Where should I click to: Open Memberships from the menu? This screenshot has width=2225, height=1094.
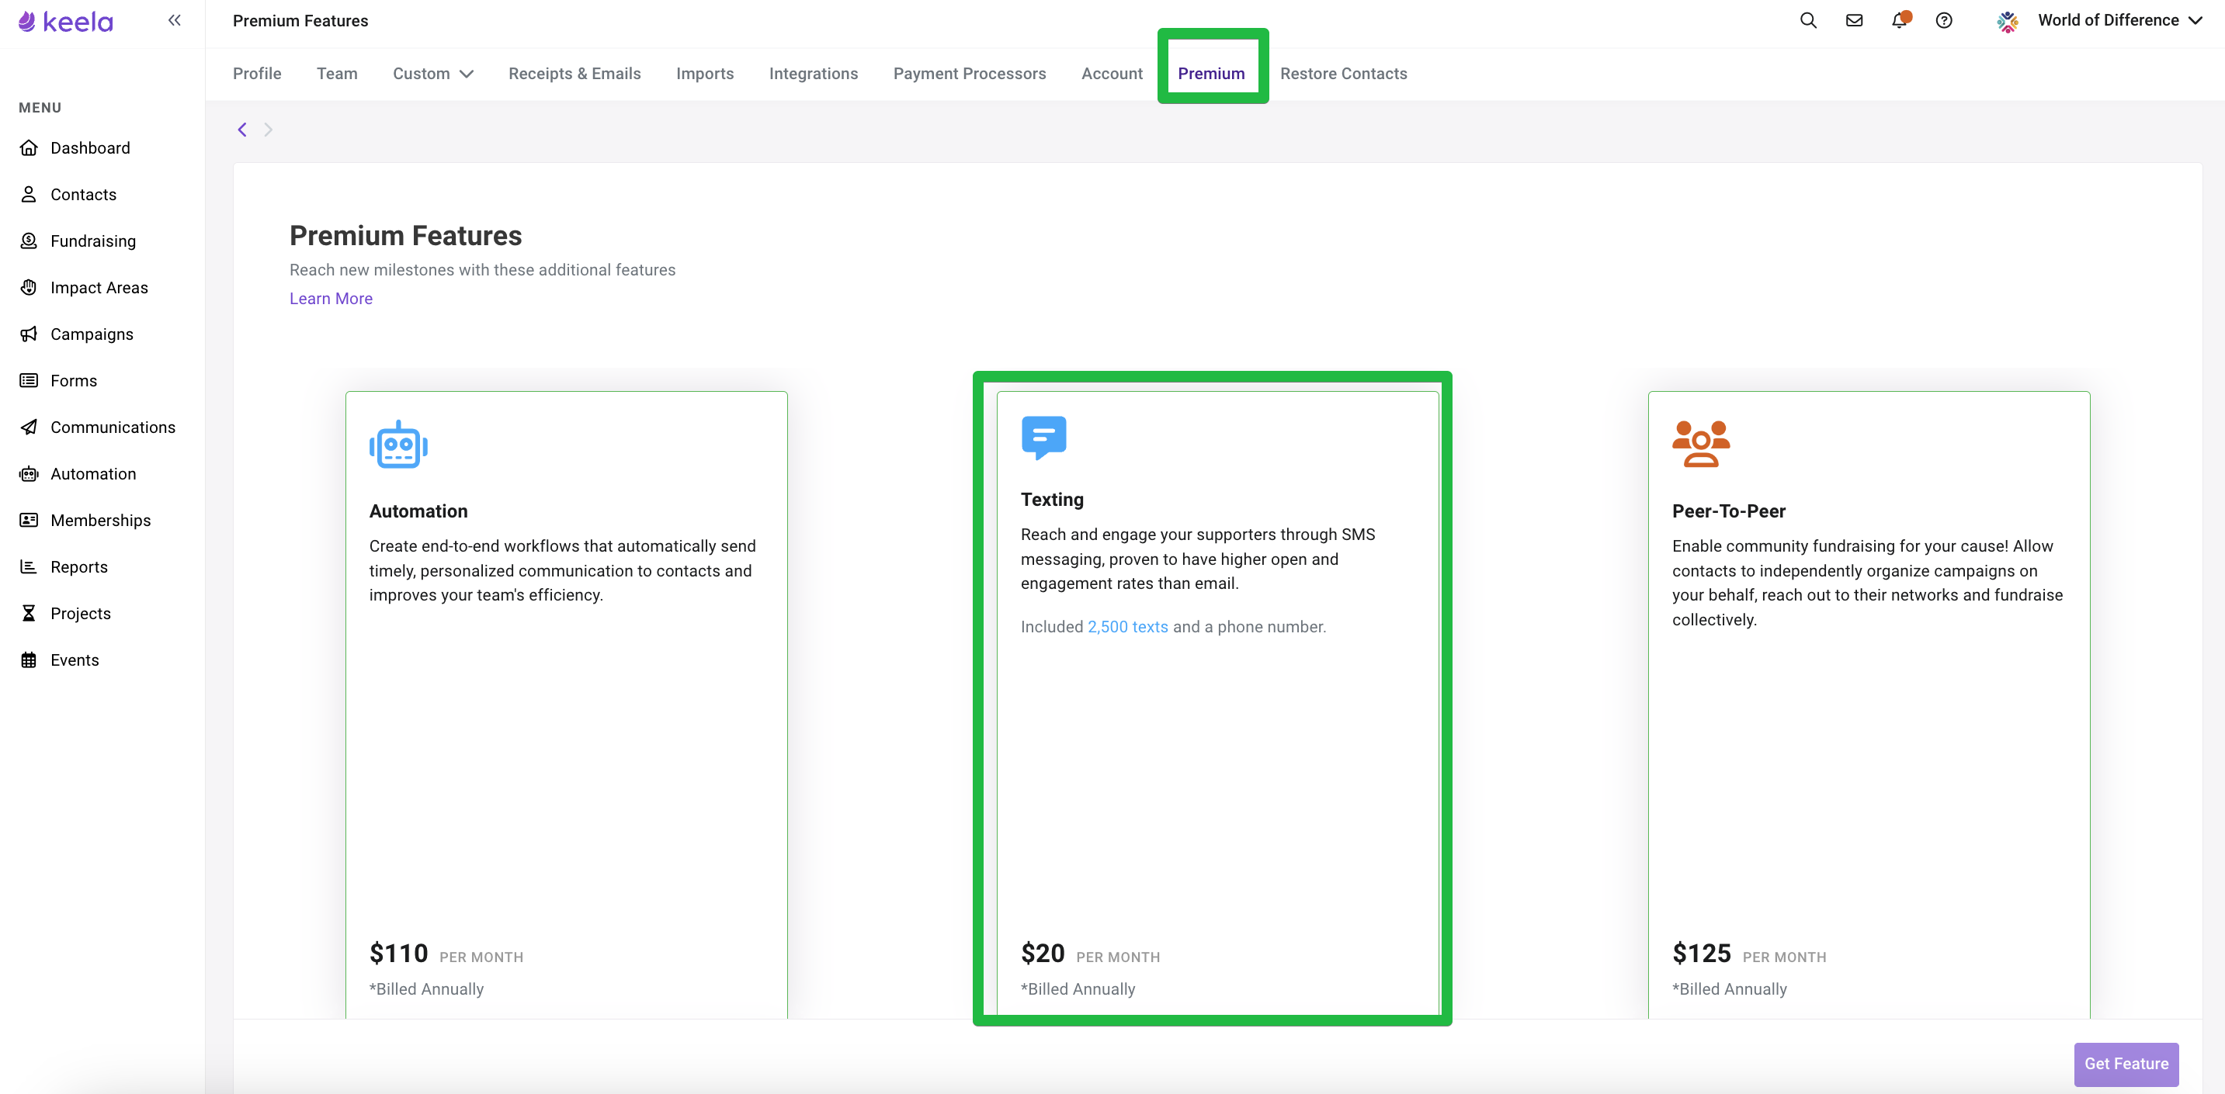click(x=100, y=520)
